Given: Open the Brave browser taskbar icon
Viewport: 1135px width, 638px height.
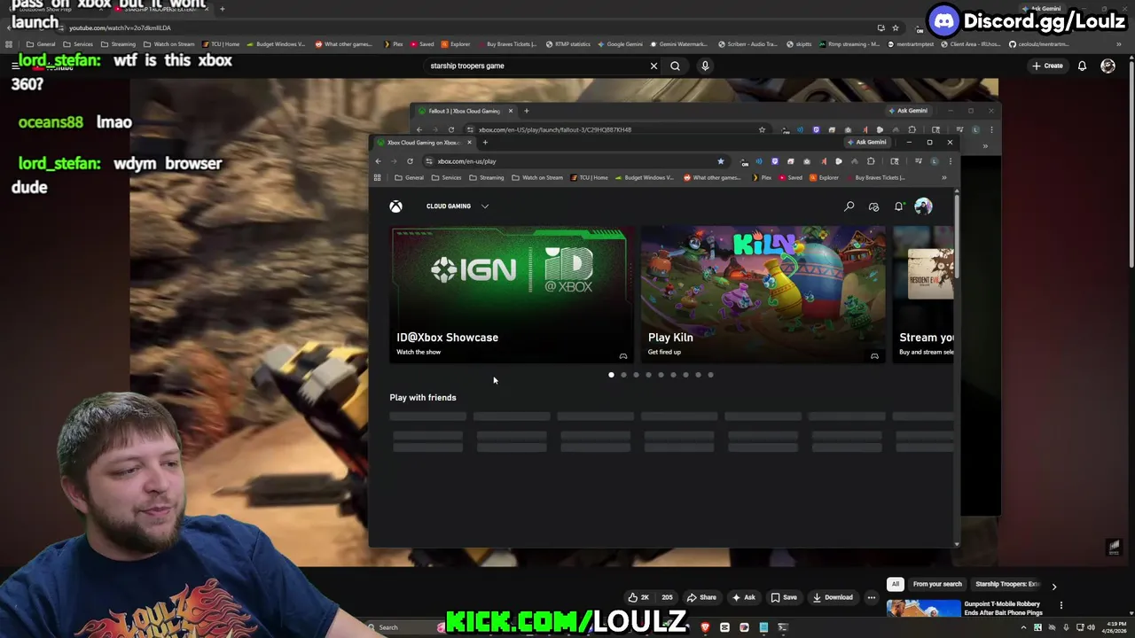Looking at the screenshot, I should point(705,627).
